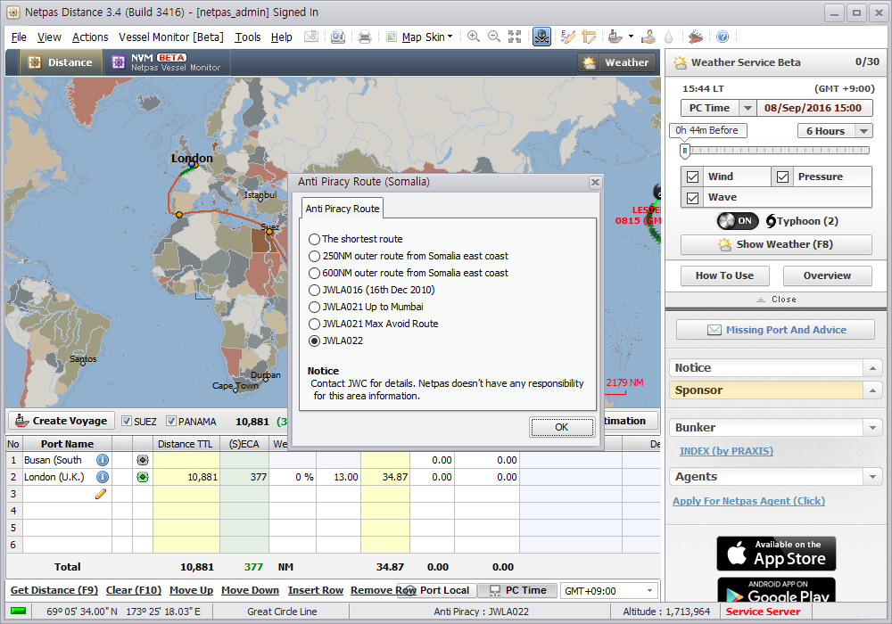Click the print preview toolbar icon
892x624 pixels.
pyautogui.click(x=338, y=37)
